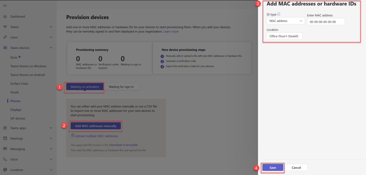Switch to Waiting on activation tab
The height and width of the screenshot is (175, 366).
coord(85,87)
